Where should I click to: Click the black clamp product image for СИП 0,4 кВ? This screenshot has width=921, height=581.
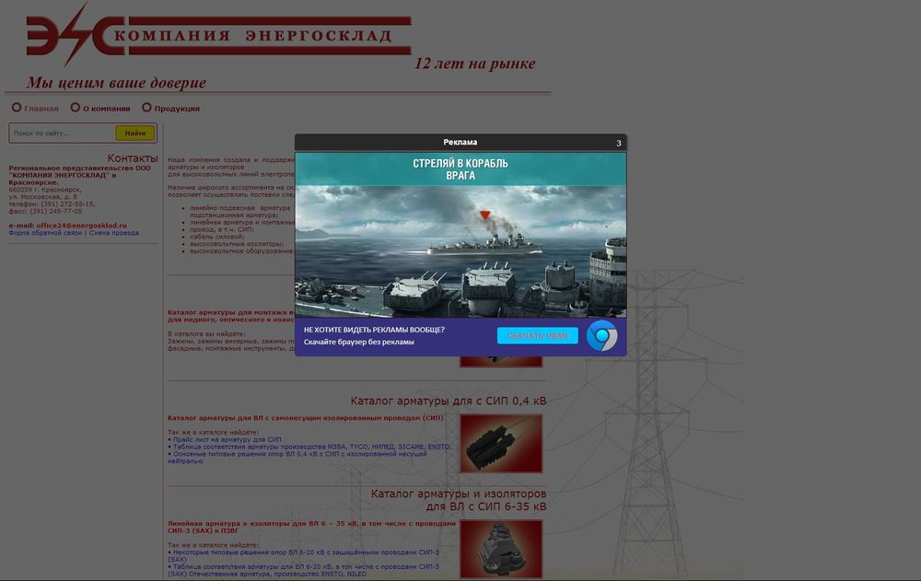(x=501, y=444)
